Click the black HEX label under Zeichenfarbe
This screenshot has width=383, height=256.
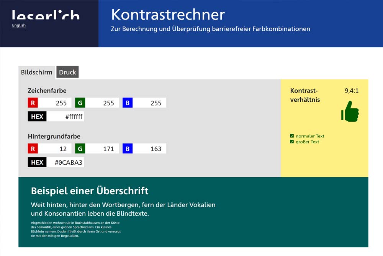(x=37, y=117)
